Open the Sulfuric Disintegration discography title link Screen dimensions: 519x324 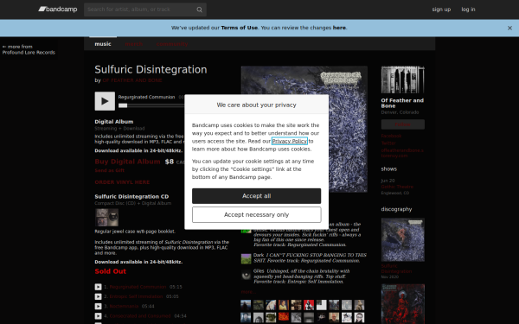click(396, 269)
